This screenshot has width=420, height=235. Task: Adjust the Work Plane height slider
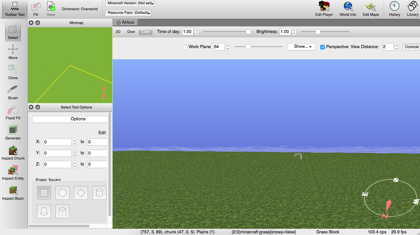click(258, 47)
